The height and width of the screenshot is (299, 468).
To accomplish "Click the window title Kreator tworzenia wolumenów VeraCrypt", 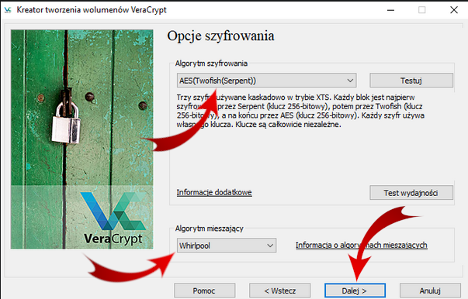I will (x=92, y=10).
